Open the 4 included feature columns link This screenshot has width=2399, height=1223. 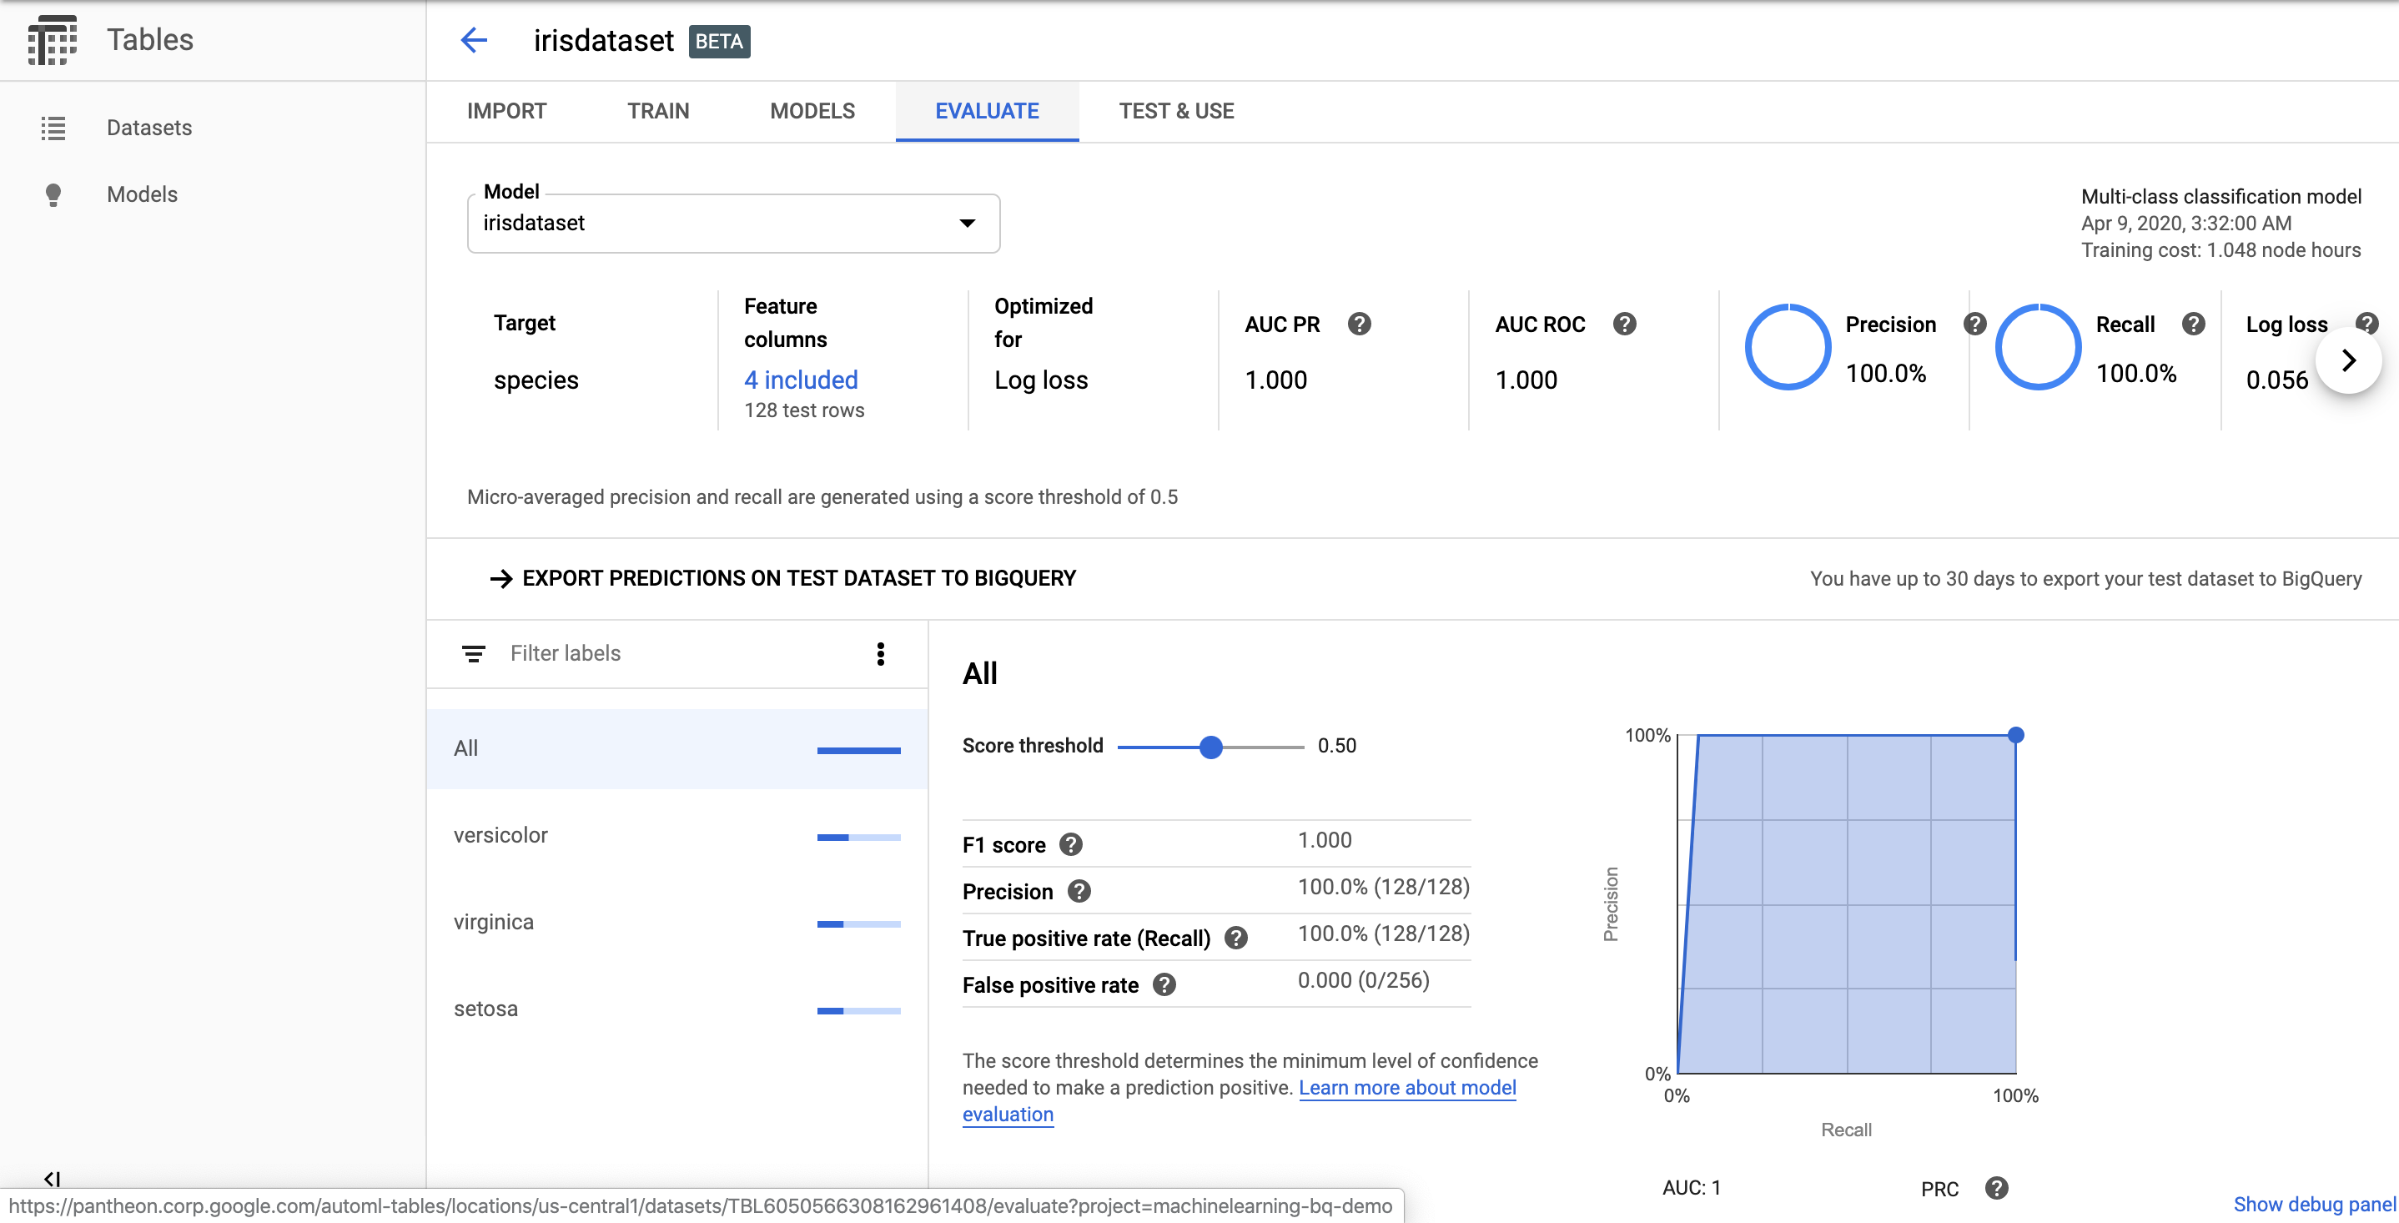(x=800, y=379)
